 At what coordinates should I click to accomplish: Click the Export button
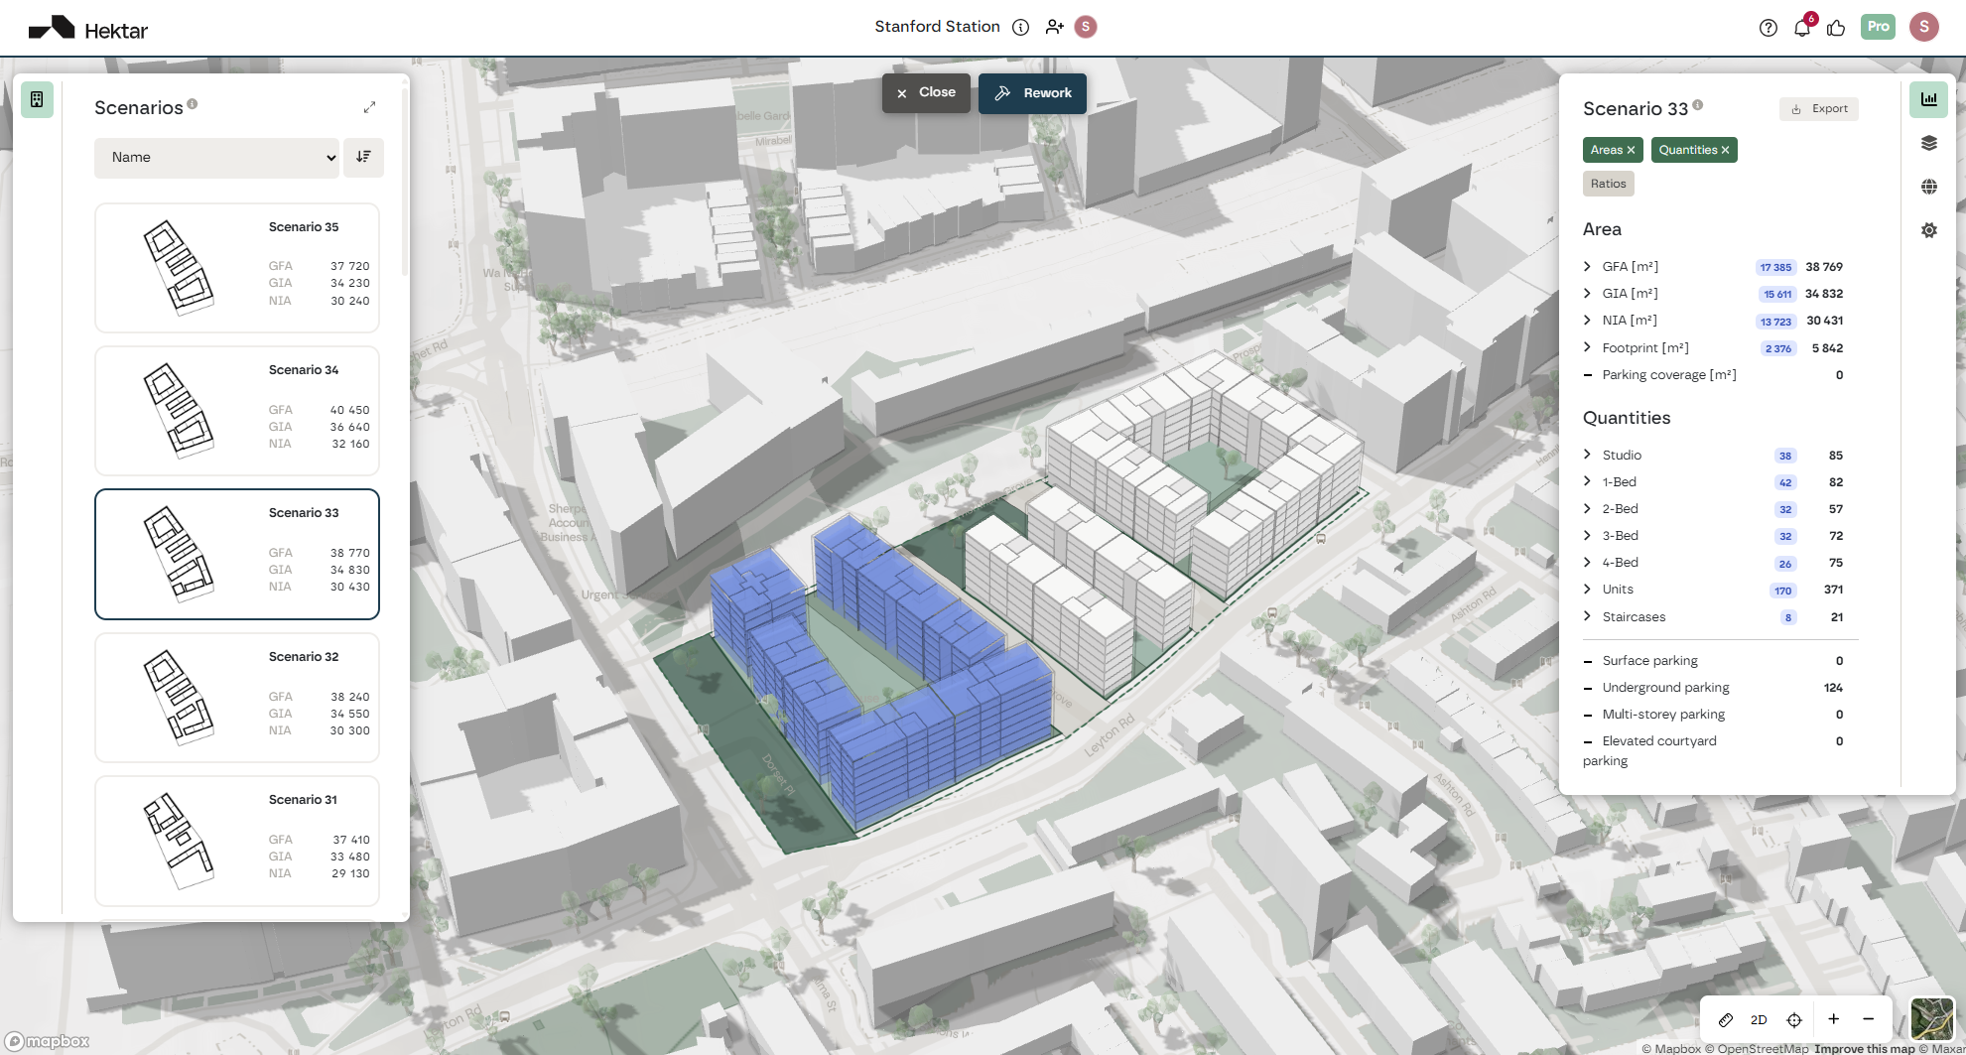pos(1819,109)
